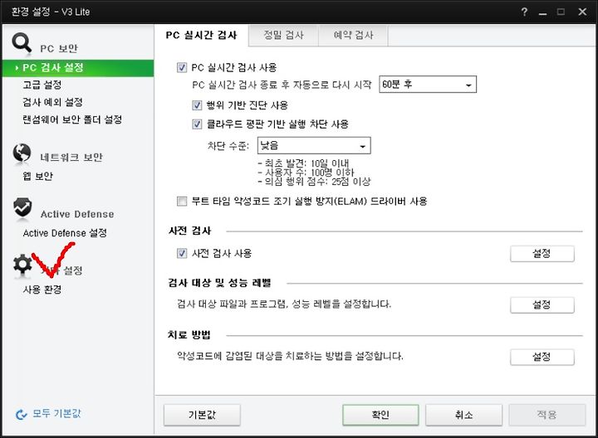The height and width of the screenshot is (438, 598).
Task: Click the 적용 button
Action: point(547,415)
